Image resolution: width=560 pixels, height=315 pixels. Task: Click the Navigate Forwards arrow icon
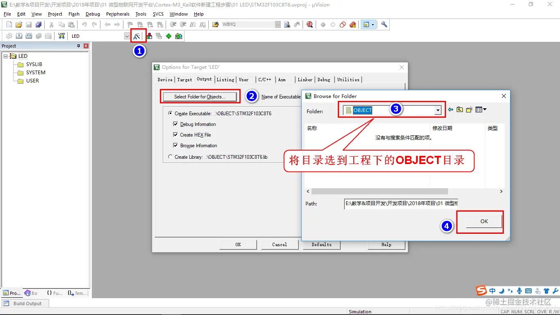coord(117,25)
